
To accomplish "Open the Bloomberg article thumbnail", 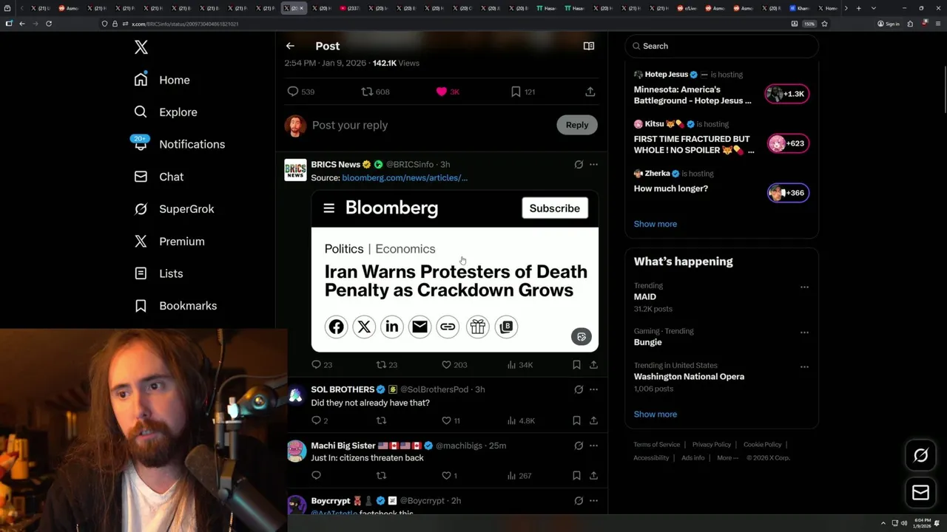I will tap(455, 271).
